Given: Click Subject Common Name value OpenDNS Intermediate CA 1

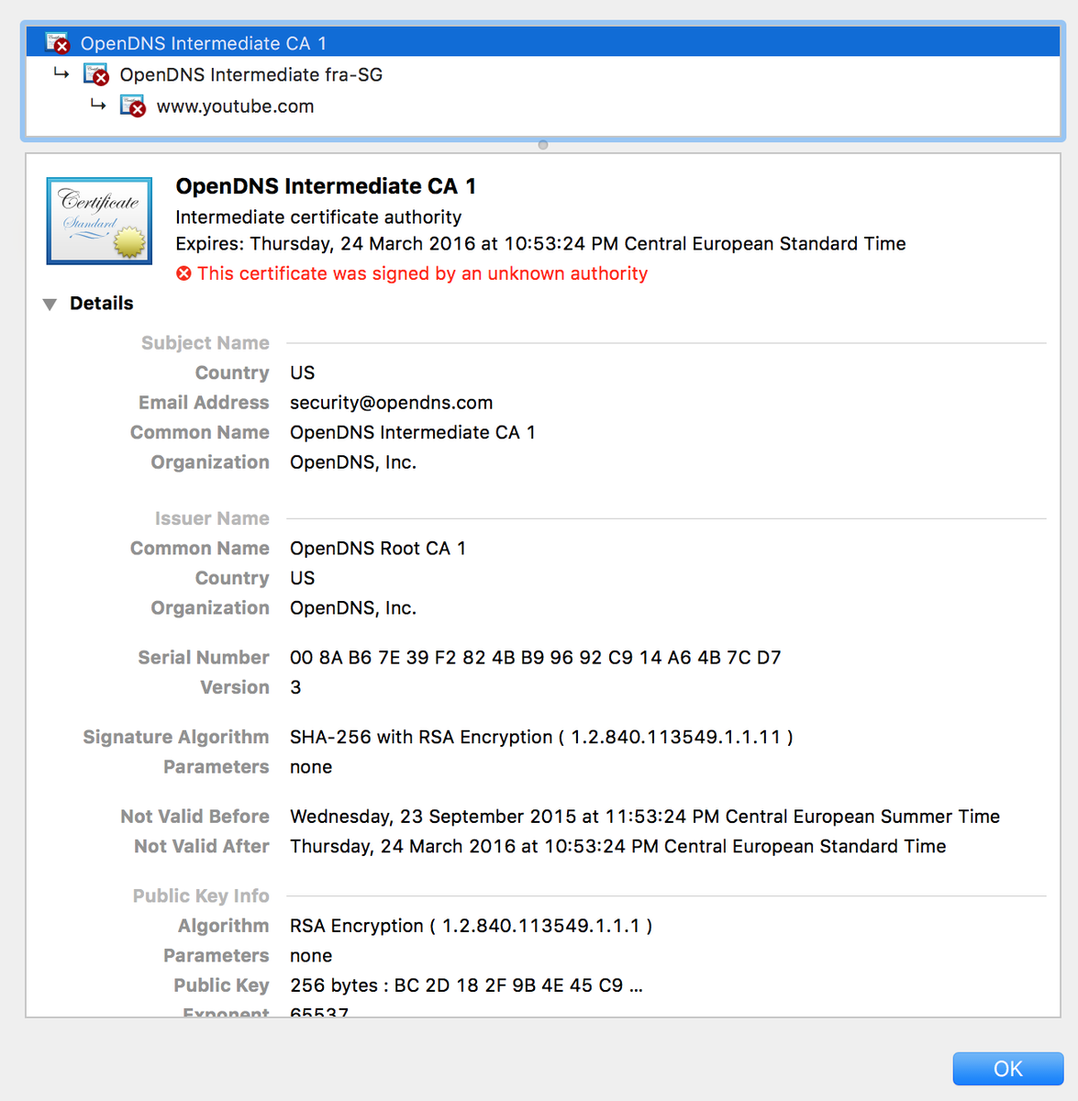Looking at the screenshot, I should (x=413, y=432).
